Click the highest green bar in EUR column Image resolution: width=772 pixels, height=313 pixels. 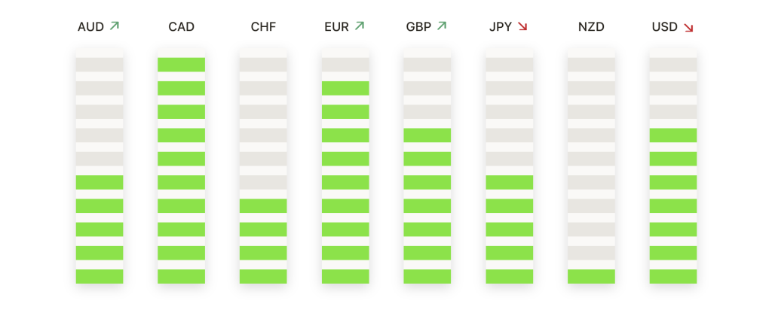[x=345, y=89]
